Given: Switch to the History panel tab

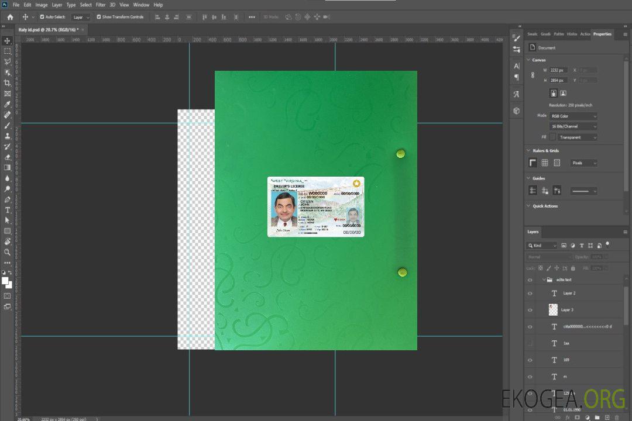Looking at the screenshot, I should pos(572,34).
